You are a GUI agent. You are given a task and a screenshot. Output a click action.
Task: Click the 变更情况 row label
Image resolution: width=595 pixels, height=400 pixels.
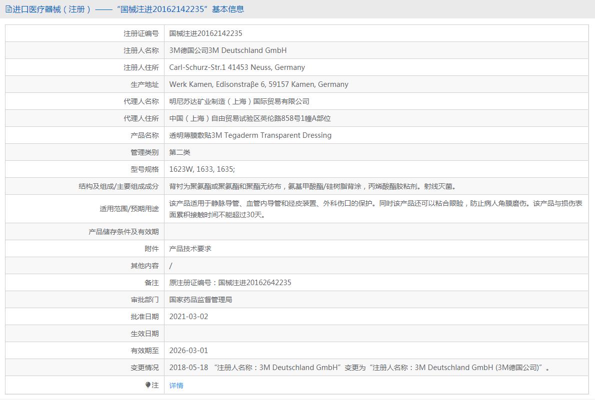[144, 368]
